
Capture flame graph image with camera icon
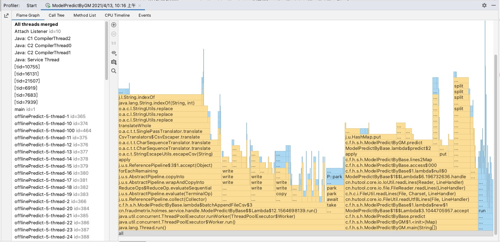point(114,62)
